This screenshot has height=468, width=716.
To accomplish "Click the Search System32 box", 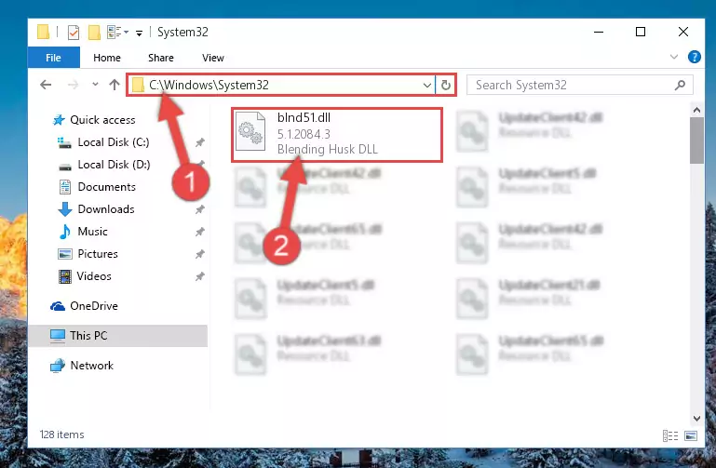I will (579, 86).
